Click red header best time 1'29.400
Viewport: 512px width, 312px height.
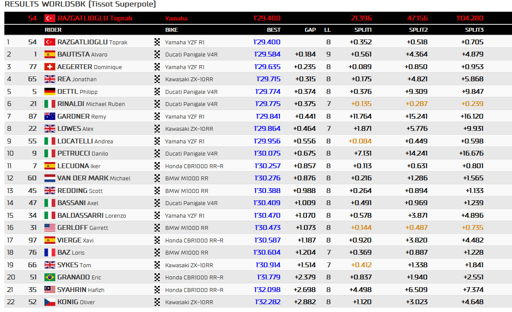tap(267, 18)
